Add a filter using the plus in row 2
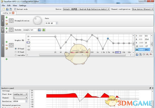 tap(6, 29)
